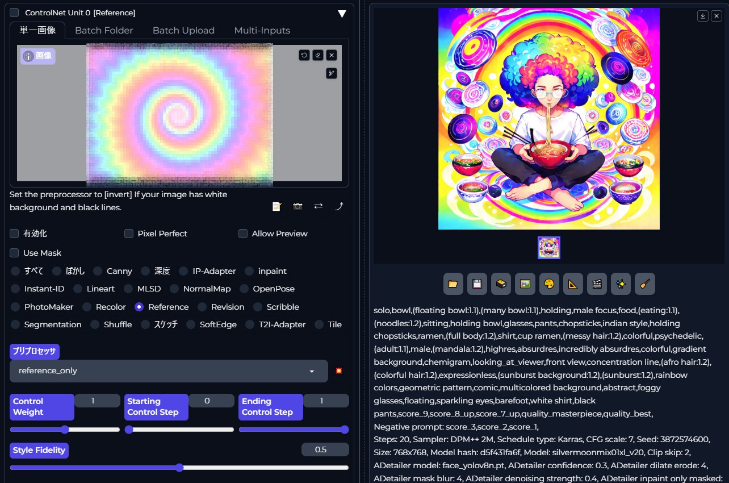This screenshot has width=729, height=483.
Task: Send image to inpaint with palette icon
Action: click(x=549, y=284)
